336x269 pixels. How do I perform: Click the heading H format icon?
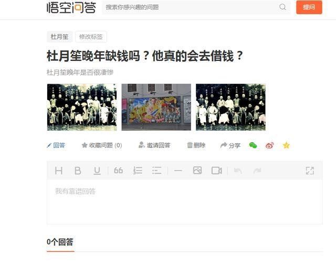click(x=58, y=170)
